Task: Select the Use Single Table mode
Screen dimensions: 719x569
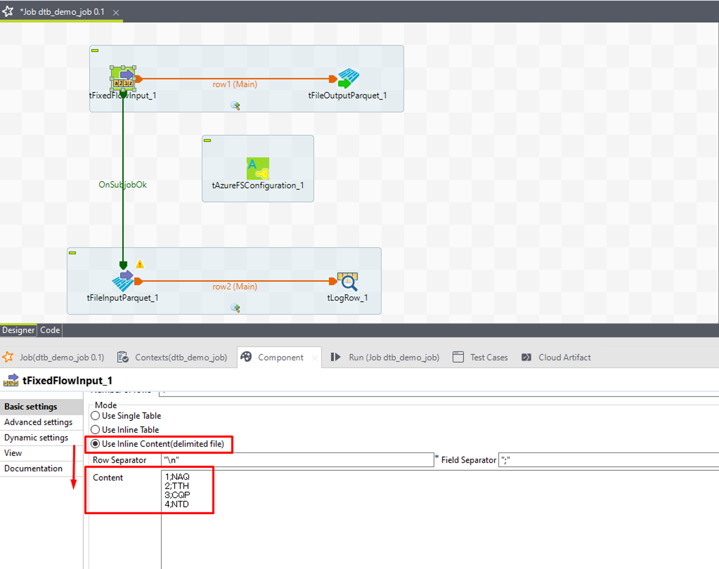Action: coord(95,416)
